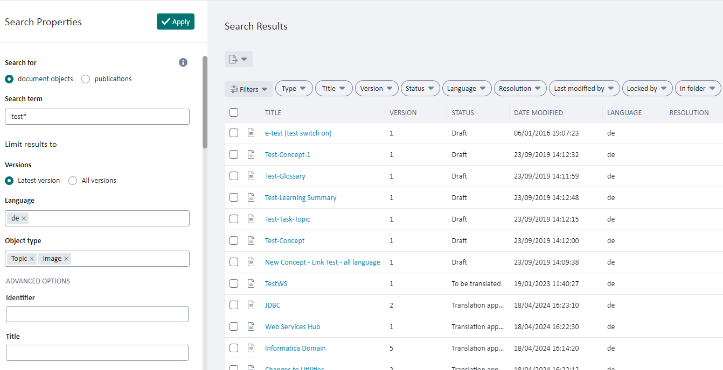Viewport: 723px width, 370px height.
Task: Open the Test-Concept link
Action: 285,240
